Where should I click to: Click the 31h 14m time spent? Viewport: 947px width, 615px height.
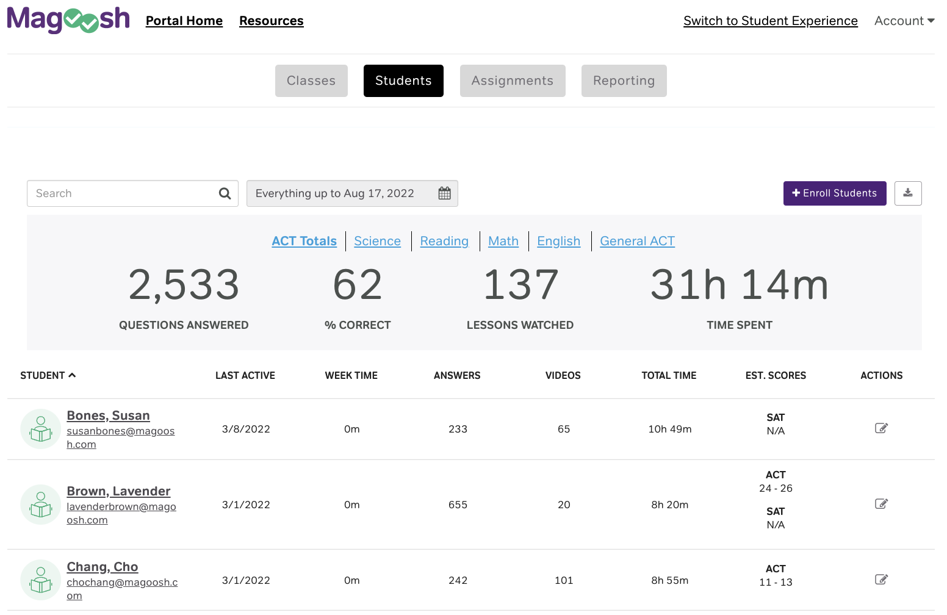(x=740, y=285)
